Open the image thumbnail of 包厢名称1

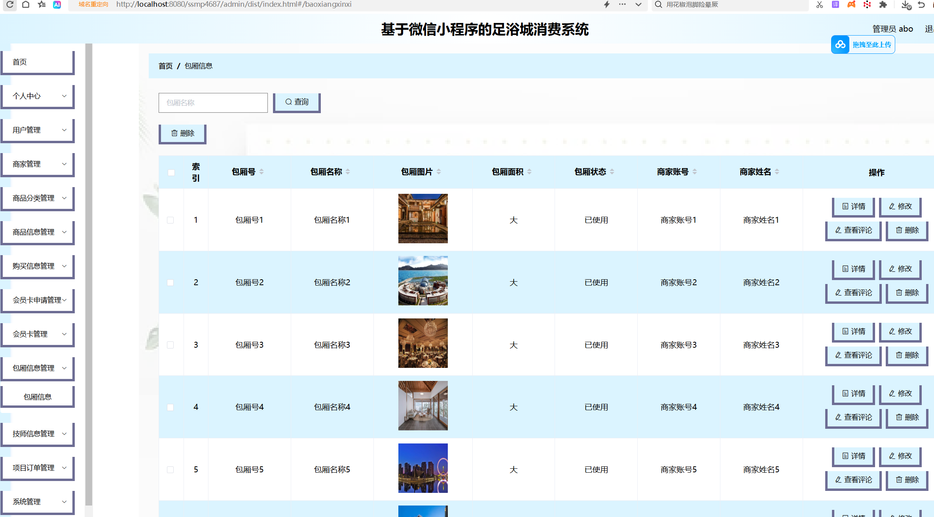pyautogui.click(x=423, y=218)
